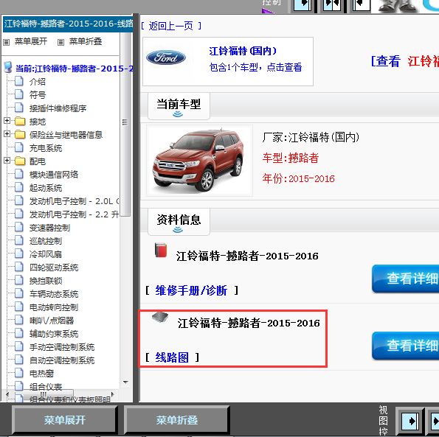Click the tree horizontal scrollbar left arrow
Screen dimensions: 439x437
[x=7, y=394]
